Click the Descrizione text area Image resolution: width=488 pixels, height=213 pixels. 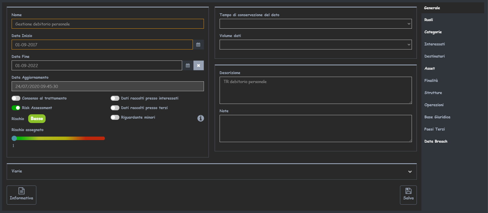click(316, 90)
